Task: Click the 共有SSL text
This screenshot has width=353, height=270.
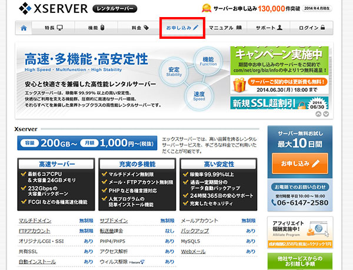Action: (x=28, y=252)
